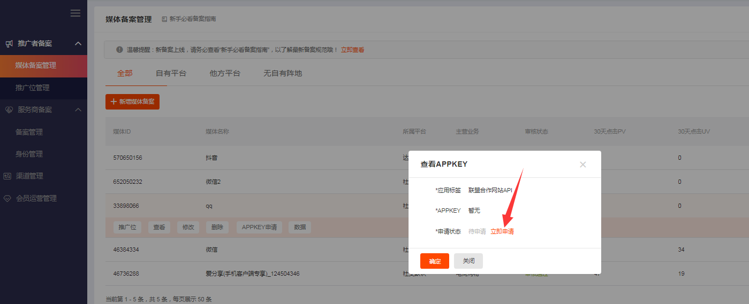Switch to the 他方平台 tab

click(x=225, y=73)
